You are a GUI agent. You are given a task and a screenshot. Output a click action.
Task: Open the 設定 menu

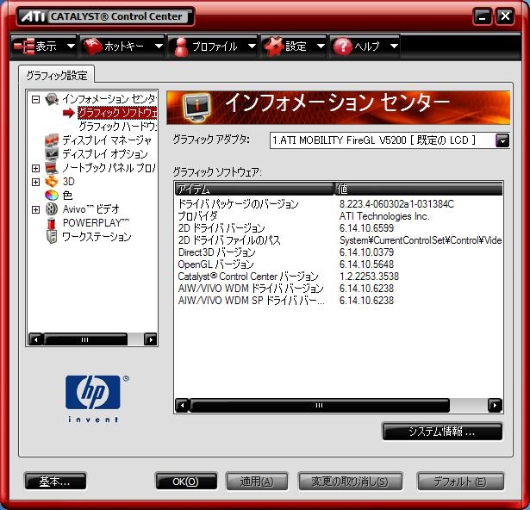[294, 47]
